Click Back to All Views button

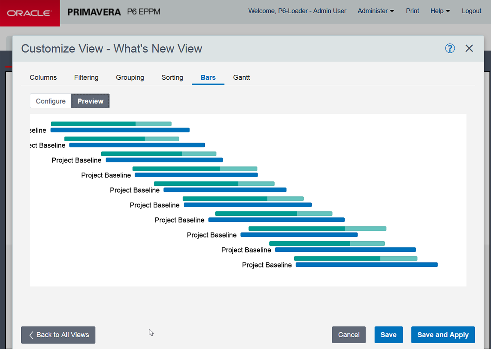pos(58,335)
